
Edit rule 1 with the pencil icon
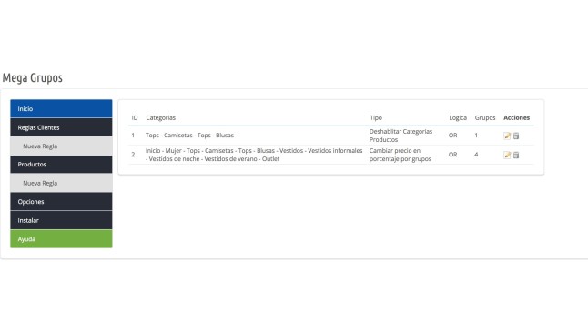[507, 136]
